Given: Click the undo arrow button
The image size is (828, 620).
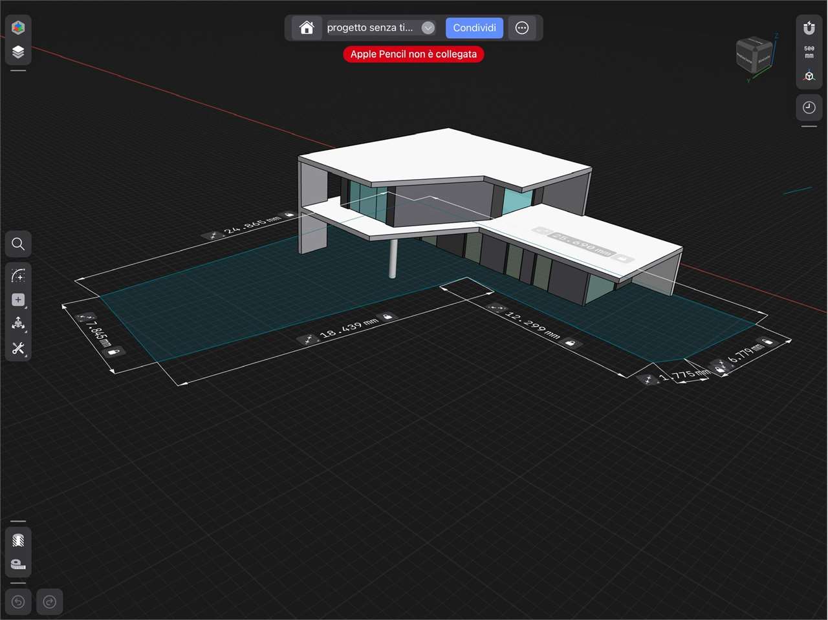Looking at the screenshot, I should 18,603.
